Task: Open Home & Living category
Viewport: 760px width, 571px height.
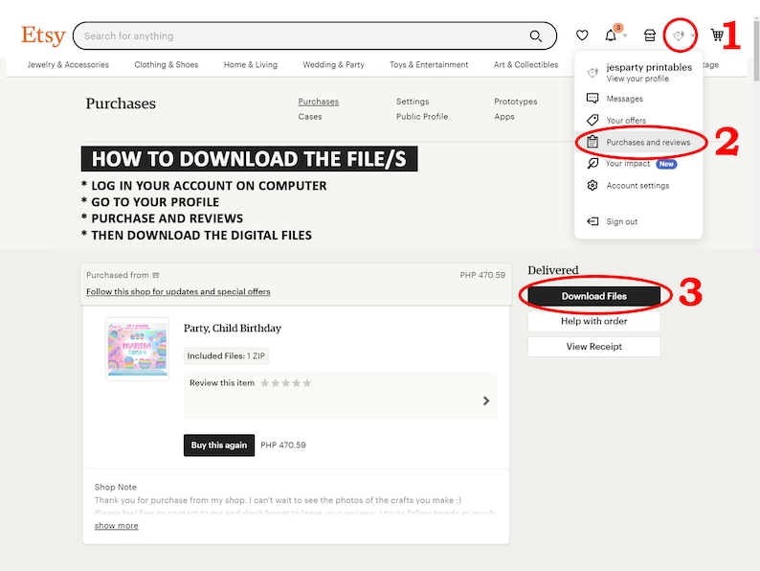Action: (x=251, y=64)
